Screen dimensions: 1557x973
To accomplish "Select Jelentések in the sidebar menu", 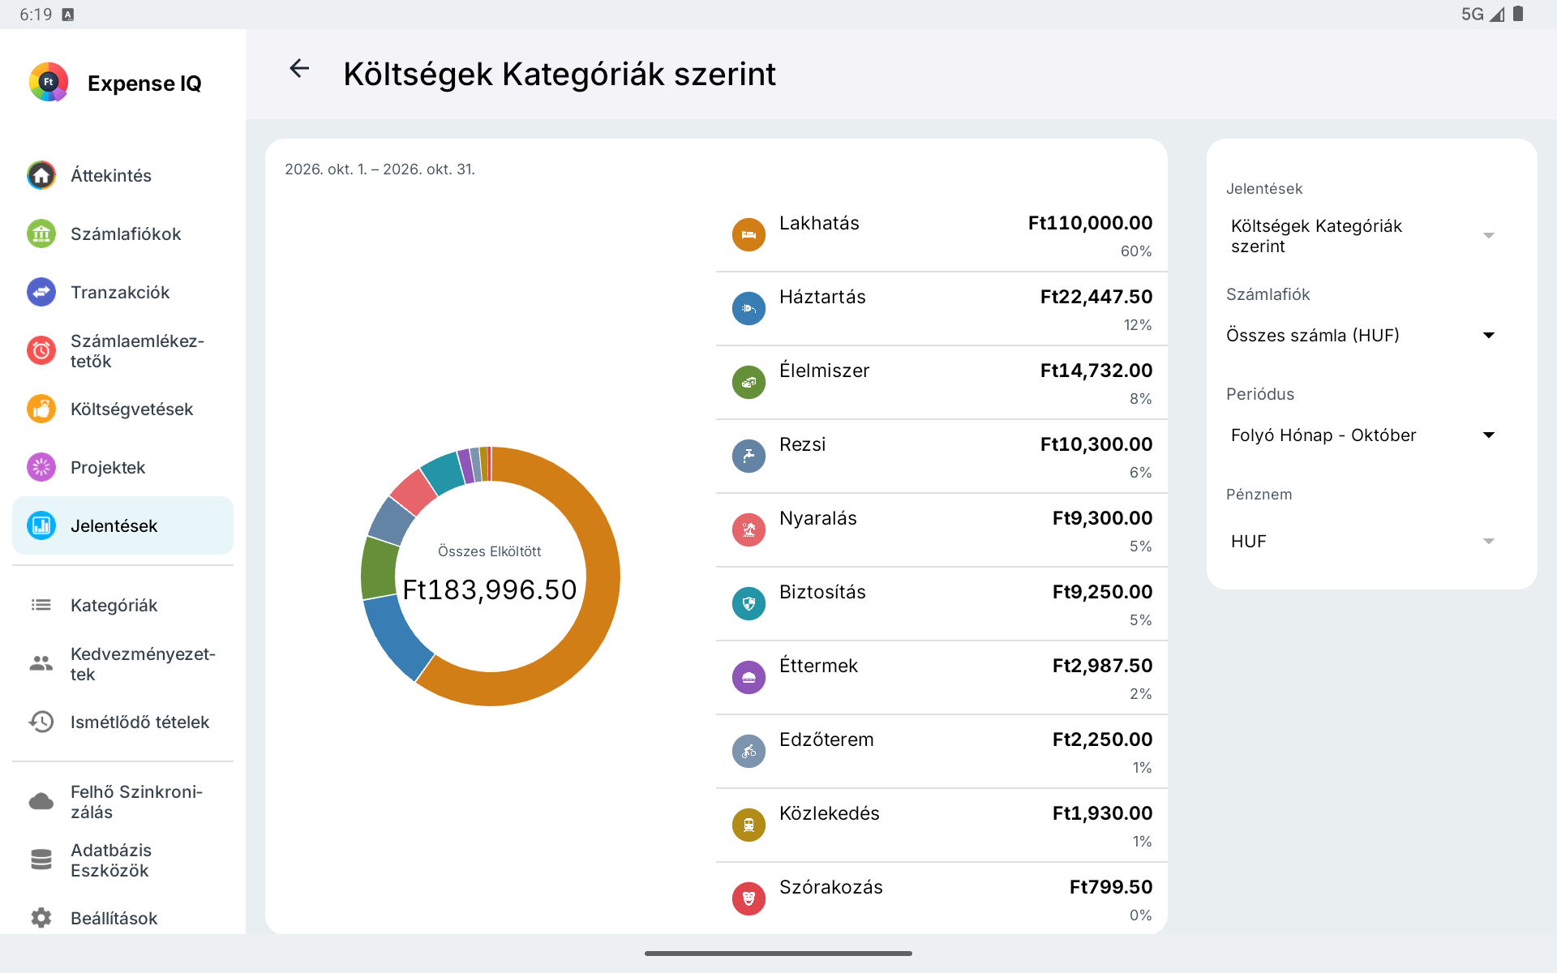I will tap(122, 525).
